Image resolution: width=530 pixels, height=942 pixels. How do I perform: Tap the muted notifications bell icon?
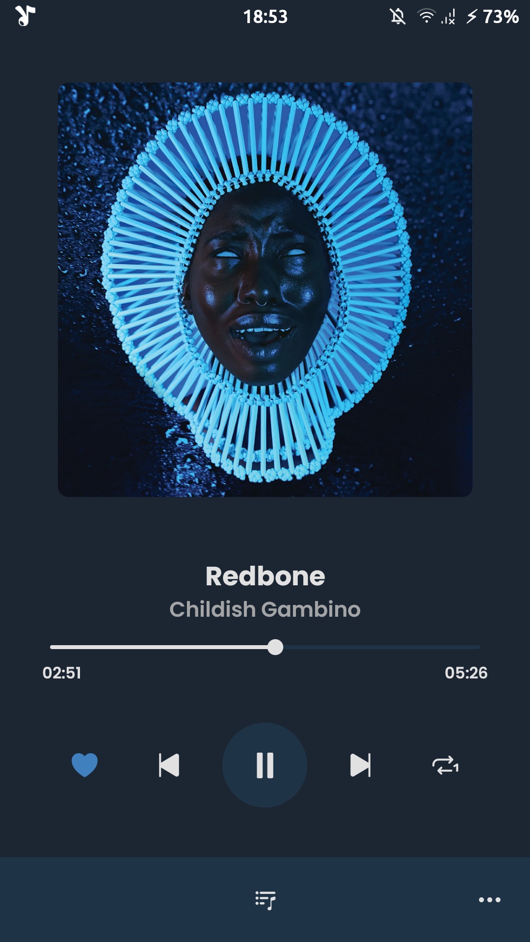tap(398, 17)
